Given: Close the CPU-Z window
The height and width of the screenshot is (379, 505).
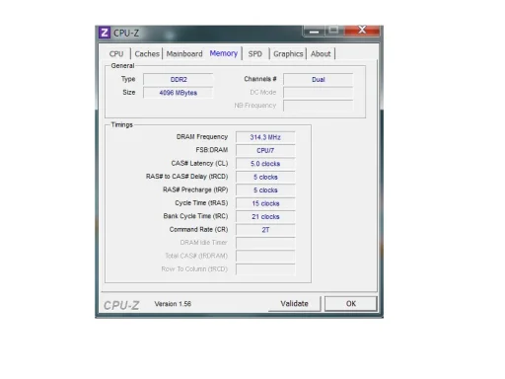Looking at the screenshot, I should tap(362, 31).
